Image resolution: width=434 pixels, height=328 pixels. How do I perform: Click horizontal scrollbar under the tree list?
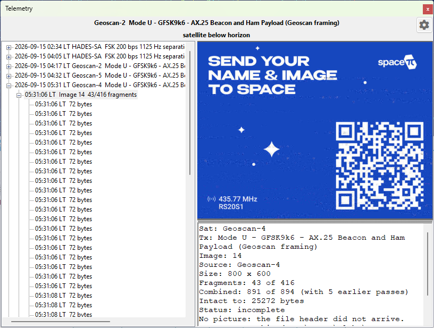(61, 322)
